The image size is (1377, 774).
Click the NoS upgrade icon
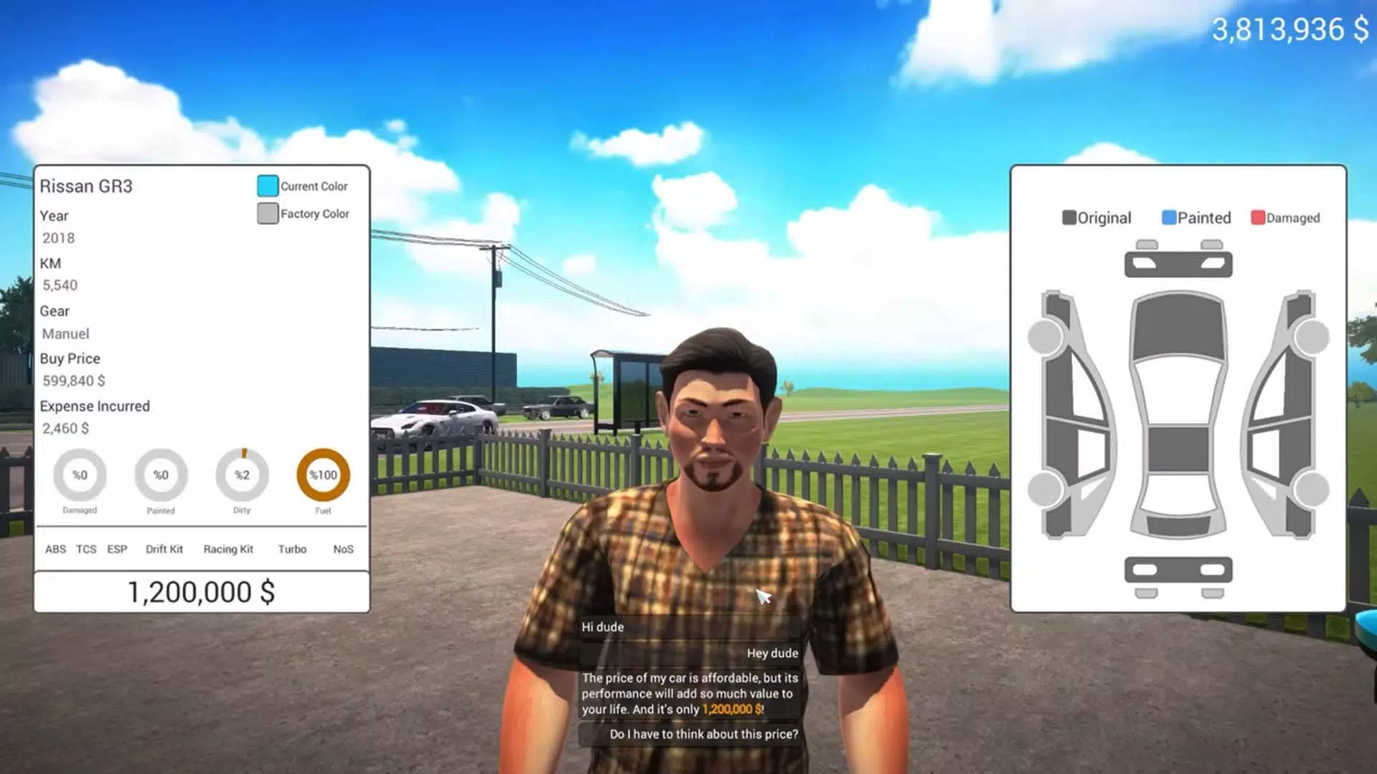coord(342,549)
